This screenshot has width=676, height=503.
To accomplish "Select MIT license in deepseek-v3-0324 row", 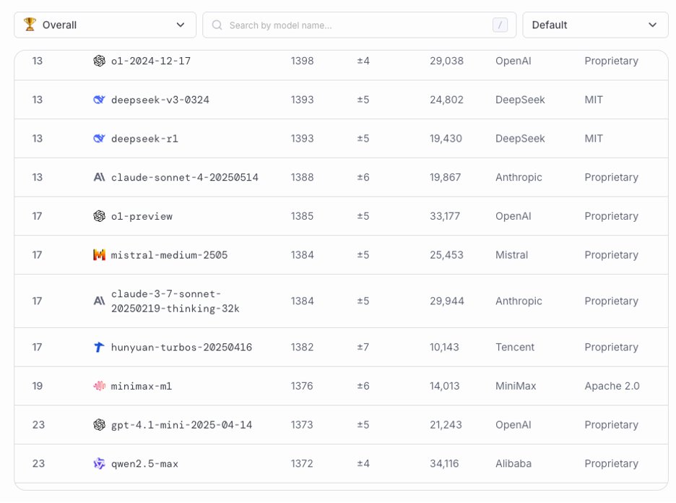I will click(x=594, y=100).
